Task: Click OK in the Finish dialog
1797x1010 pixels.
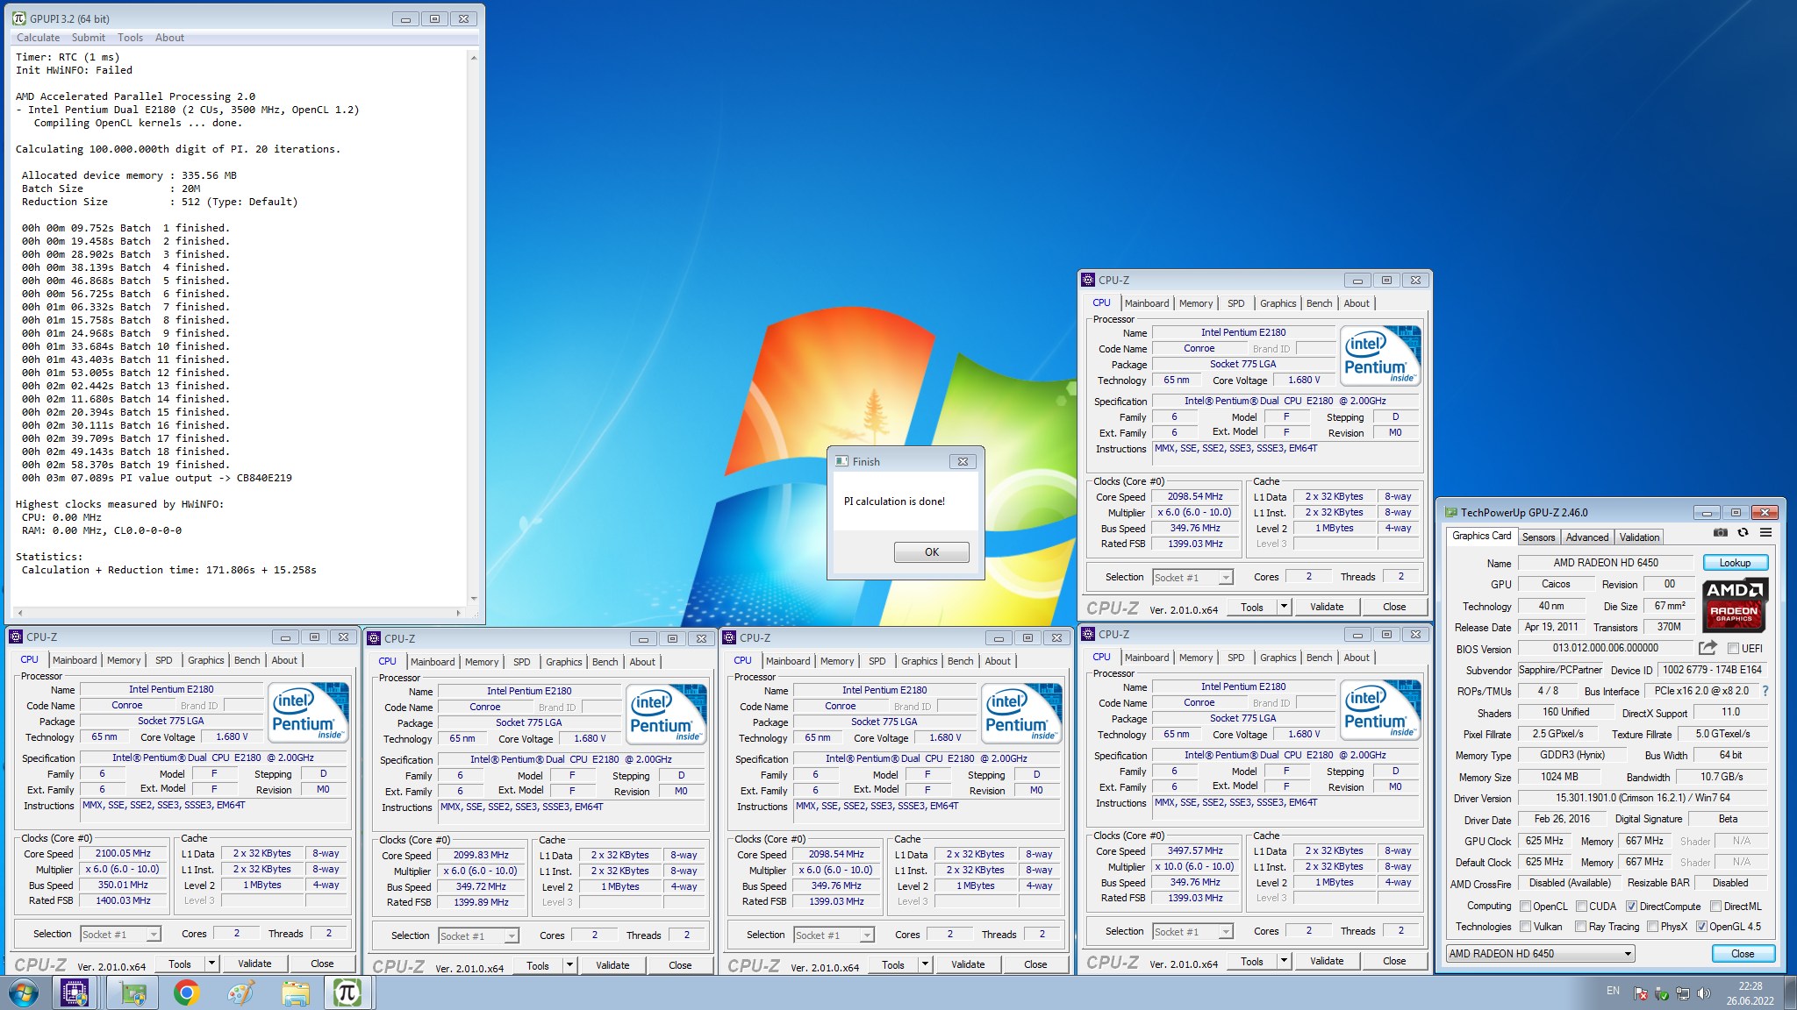Action: 932,552
